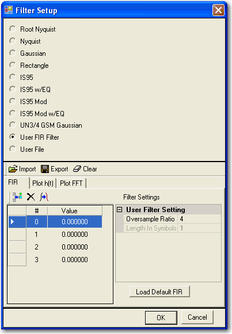Switch to the Plot h(t) tab
This screenshot has height=334, width=232.
tap(43, 183)
